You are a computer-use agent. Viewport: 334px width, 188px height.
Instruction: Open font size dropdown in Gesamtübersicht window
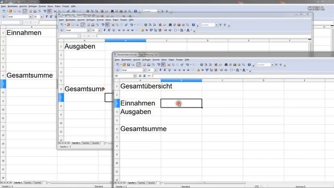[x=156, y=70]
